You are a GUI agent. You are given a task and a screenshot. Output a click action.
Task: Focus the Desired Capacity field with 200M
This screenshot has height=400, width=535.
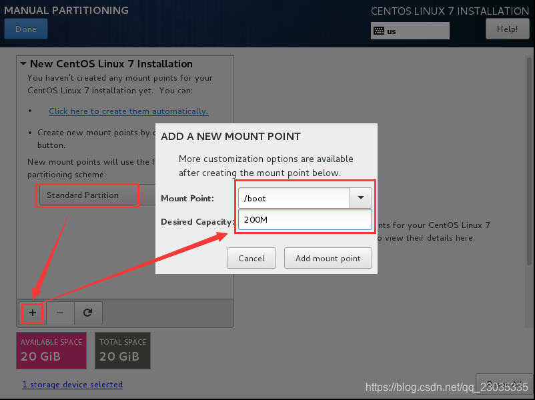click(305, 219)
